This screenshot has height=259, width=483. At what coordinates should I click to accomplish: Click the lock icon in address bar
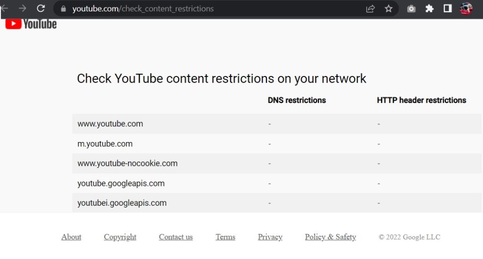pyautogui.click(x=64, y=8)
